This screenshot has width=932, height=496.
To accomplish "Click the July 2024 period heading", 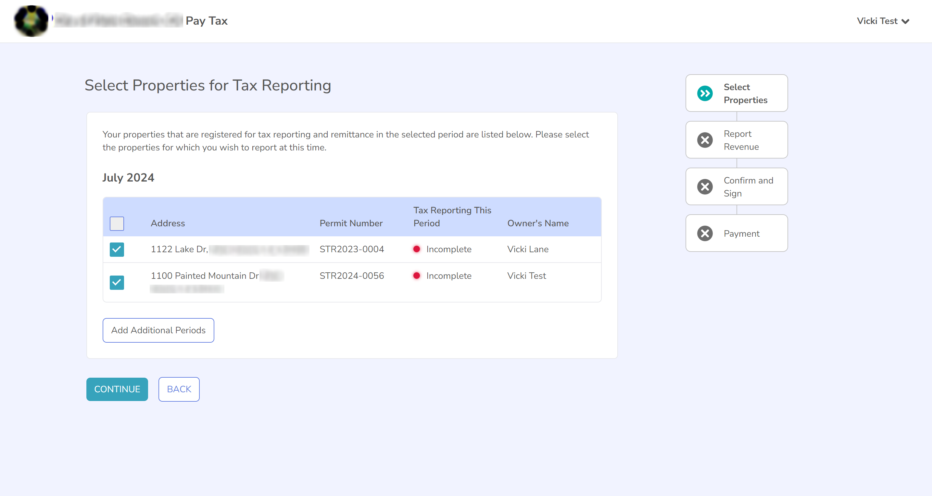I will point(128,177).
